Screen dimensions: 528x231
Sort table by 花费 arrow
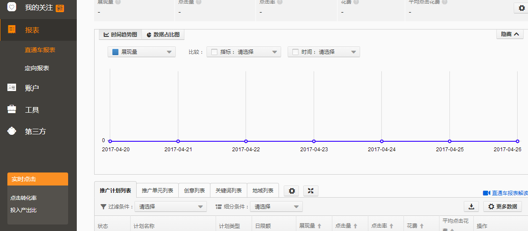[x=422, y=226]
